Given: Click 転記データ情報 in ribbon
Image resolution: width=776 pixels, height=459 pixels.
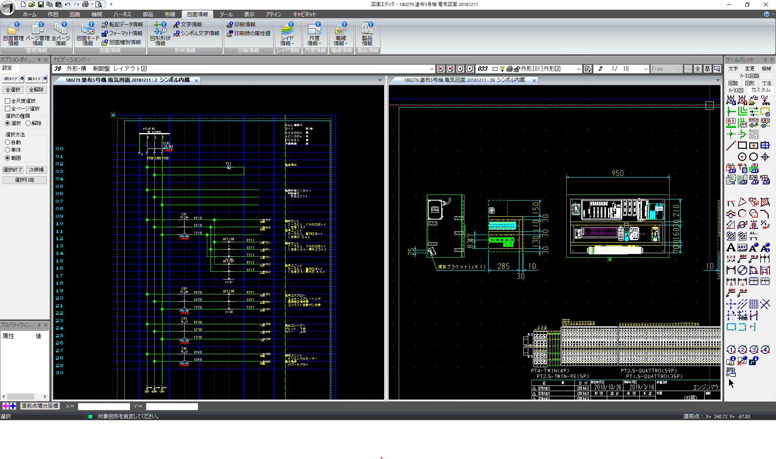Looking at the screenshot, I should click(122, 25).
